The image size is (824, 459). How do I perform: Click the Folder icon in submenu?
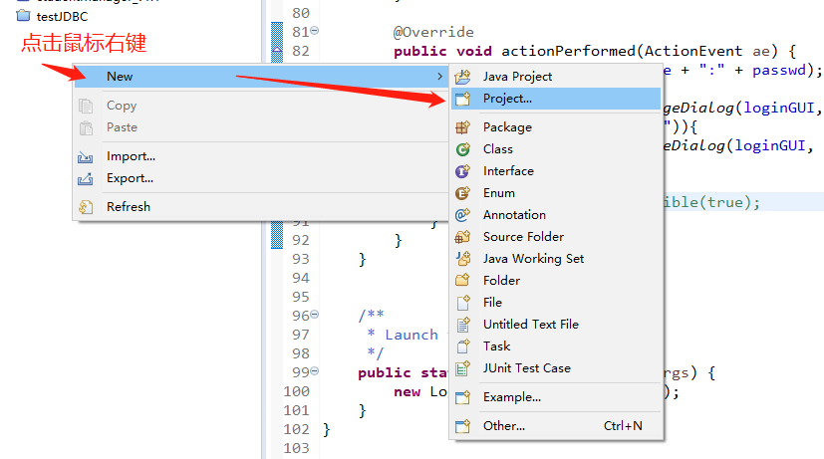pyautogui.click(x=463, y=281)
